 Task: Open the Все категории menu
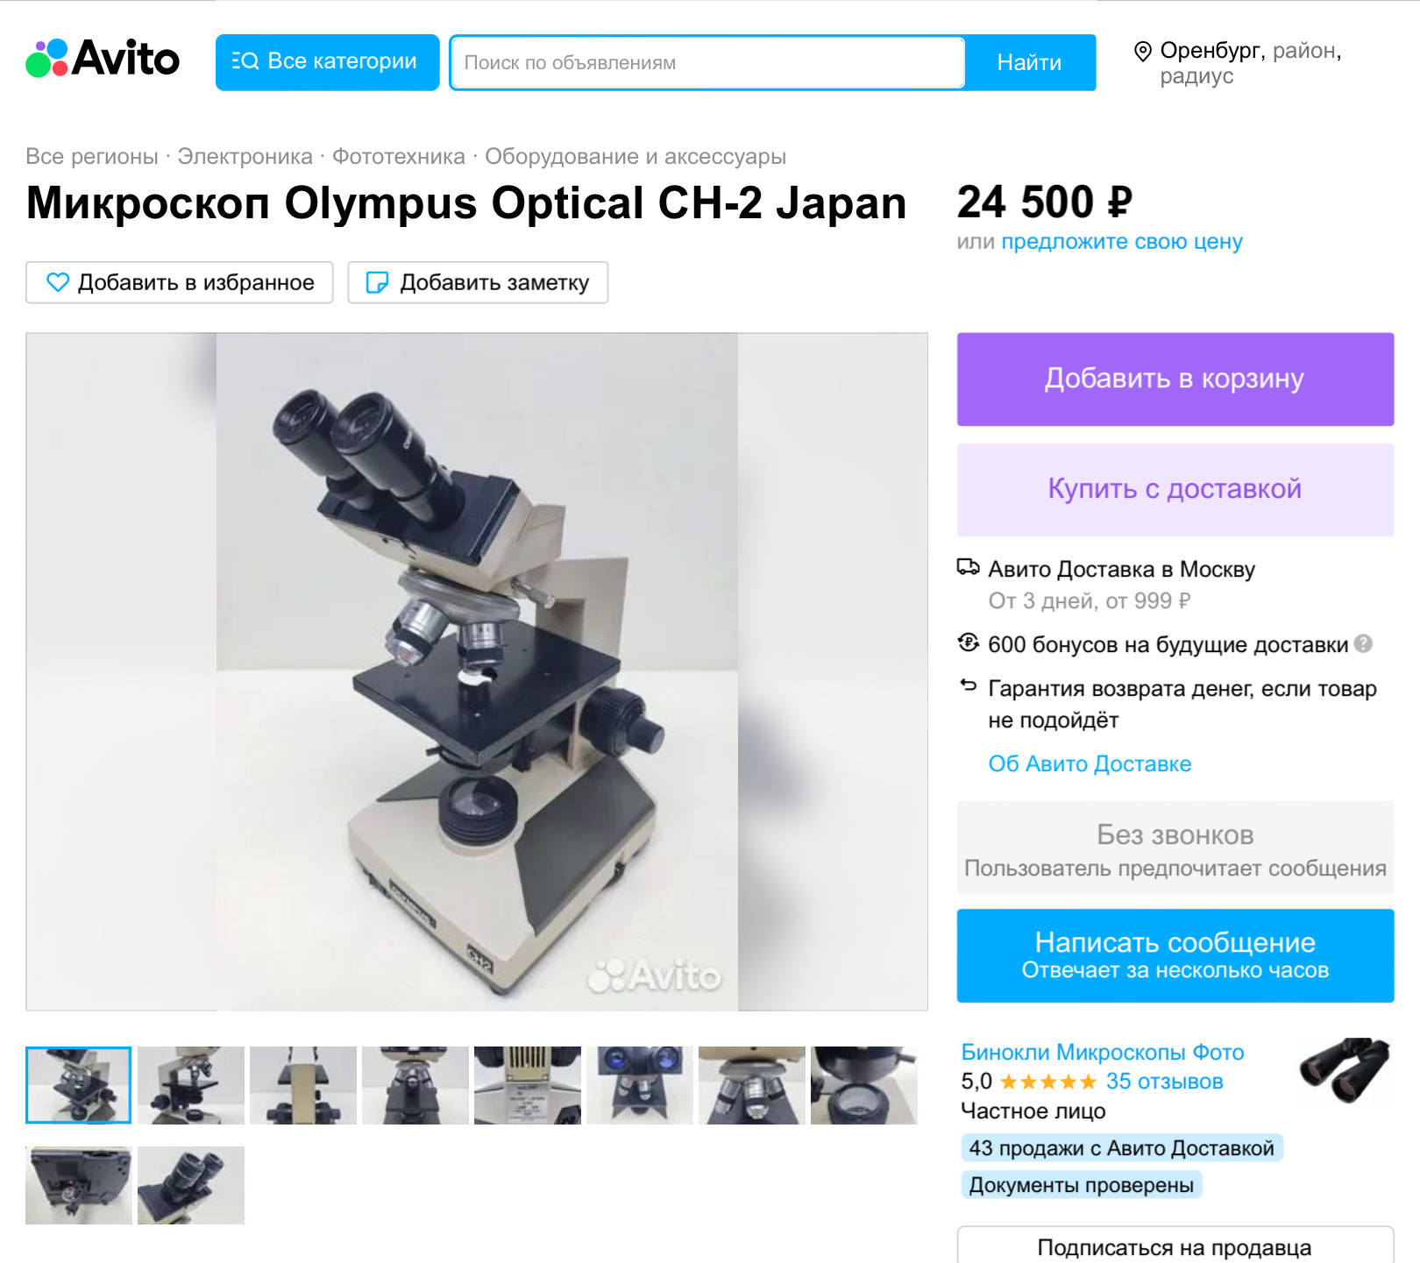[327, 62]
